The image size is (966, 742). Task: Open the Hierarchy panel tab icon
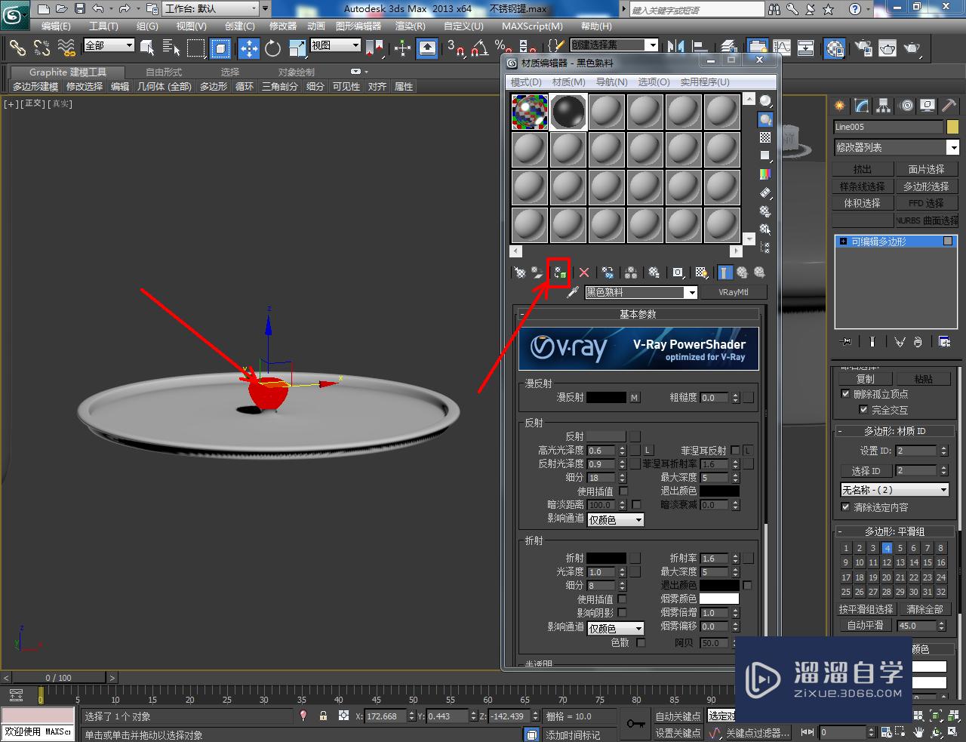click(883, 106)
